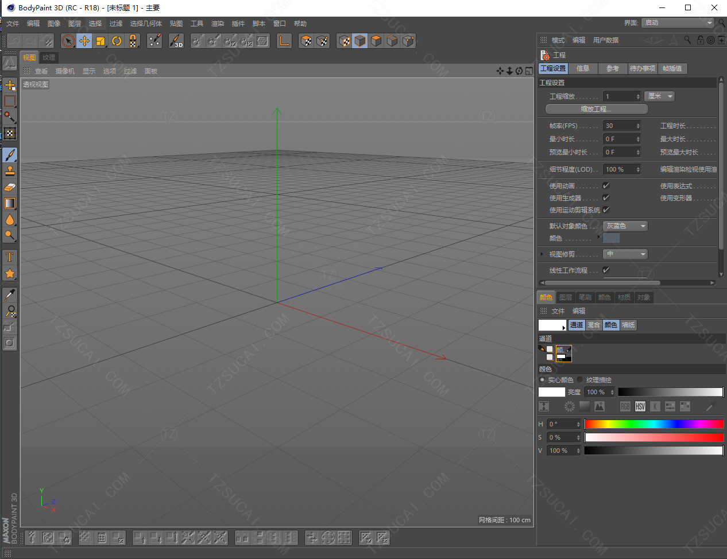Select the magic wand tool
The width and height of the screenshot is (727, 559).
pos(10,117)
